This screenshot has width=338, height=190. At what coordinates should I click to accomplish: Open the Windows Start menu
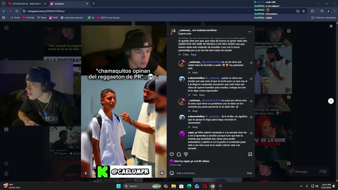tap(119, 186)
